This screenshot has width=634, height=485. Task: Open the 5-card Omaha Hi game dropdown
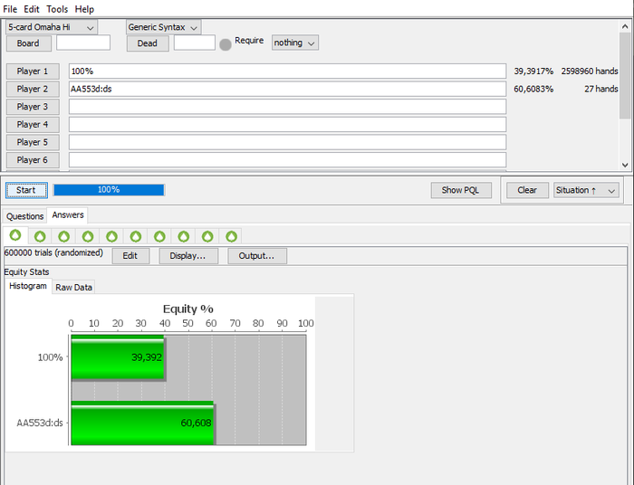coord(52,27)
